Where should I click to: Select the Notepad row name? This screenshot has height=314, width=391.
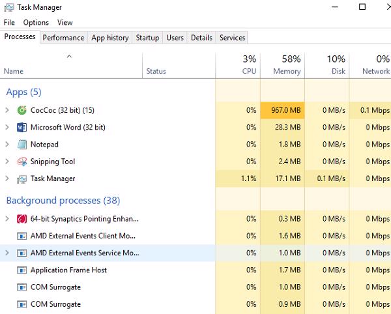pos(44,145)
